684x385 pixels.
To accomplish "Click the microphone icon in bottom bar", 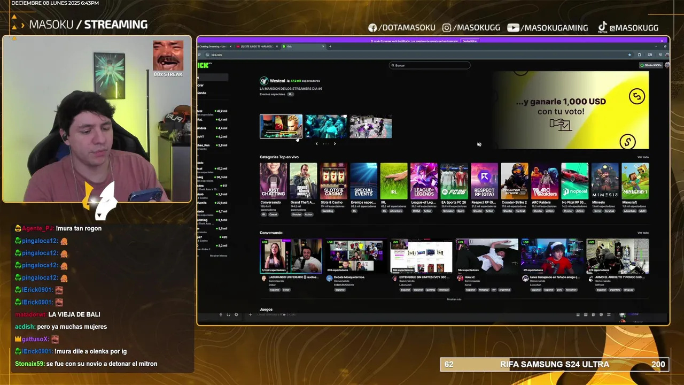I will (221, 314).
